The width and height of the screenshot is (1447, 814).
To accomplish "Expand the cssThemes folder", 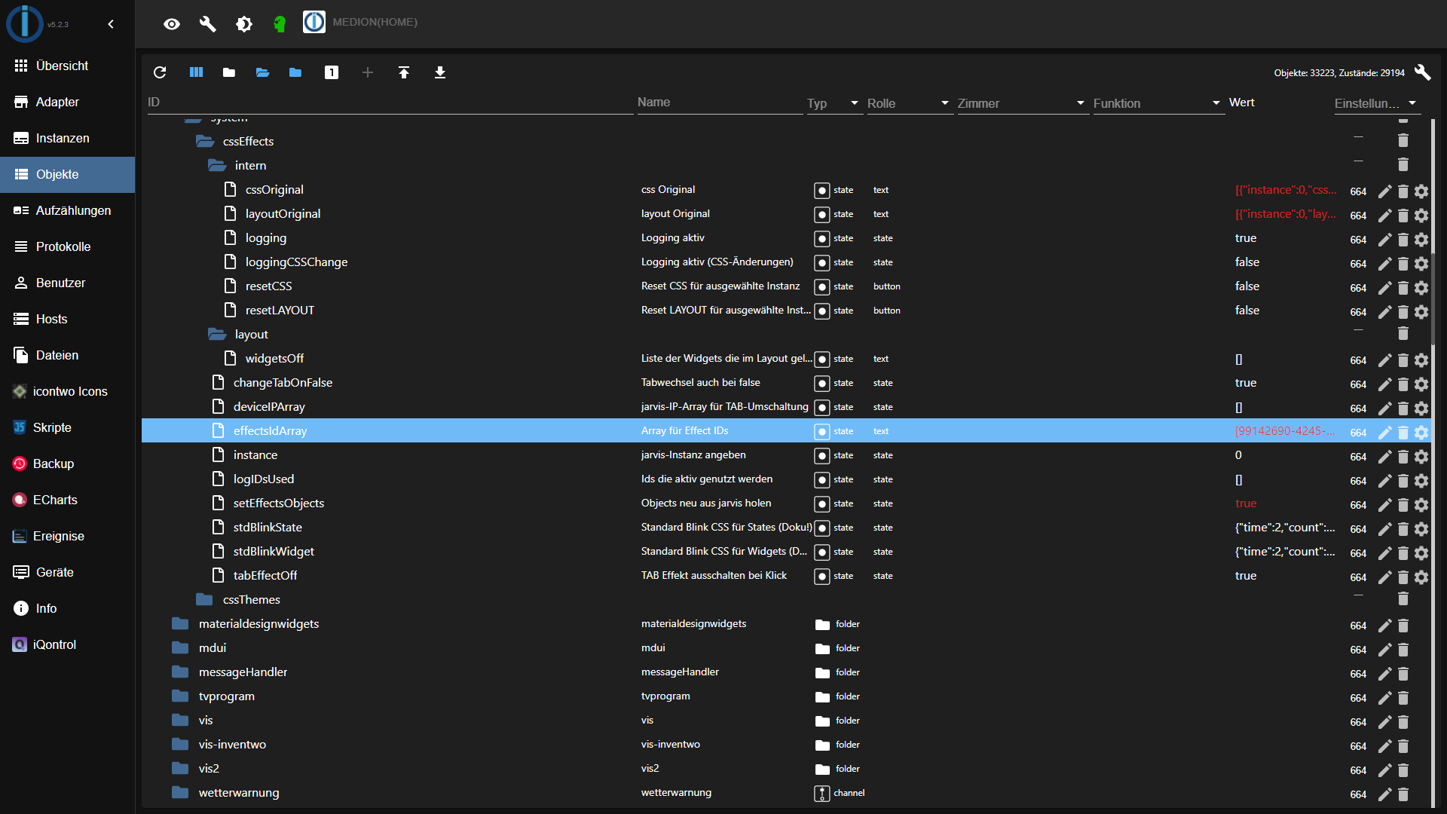I will pos(204,600).
